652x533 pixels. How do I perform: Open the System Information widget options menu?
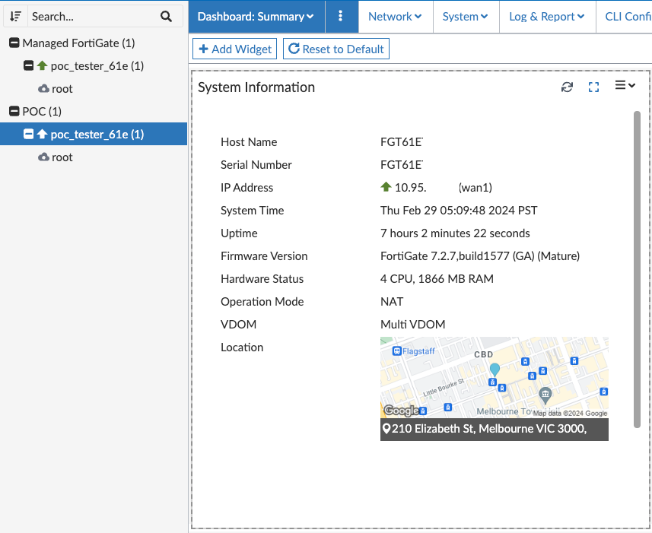(x=625, y=86)
